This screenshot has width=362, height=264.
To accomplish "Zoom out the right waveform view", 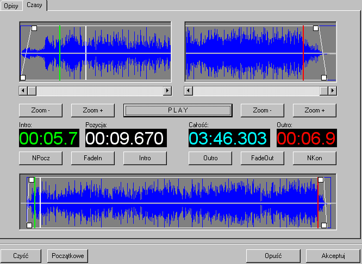I will pos(263,110).
